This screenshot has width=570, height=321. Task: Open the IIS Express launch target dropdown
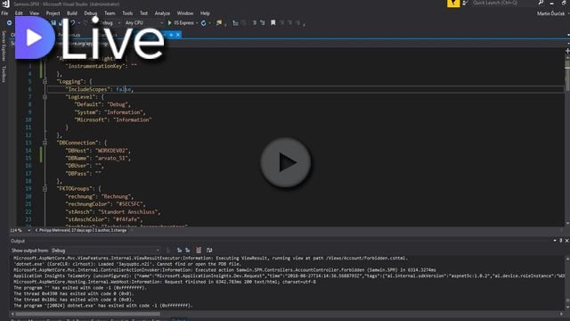(197, 23)
